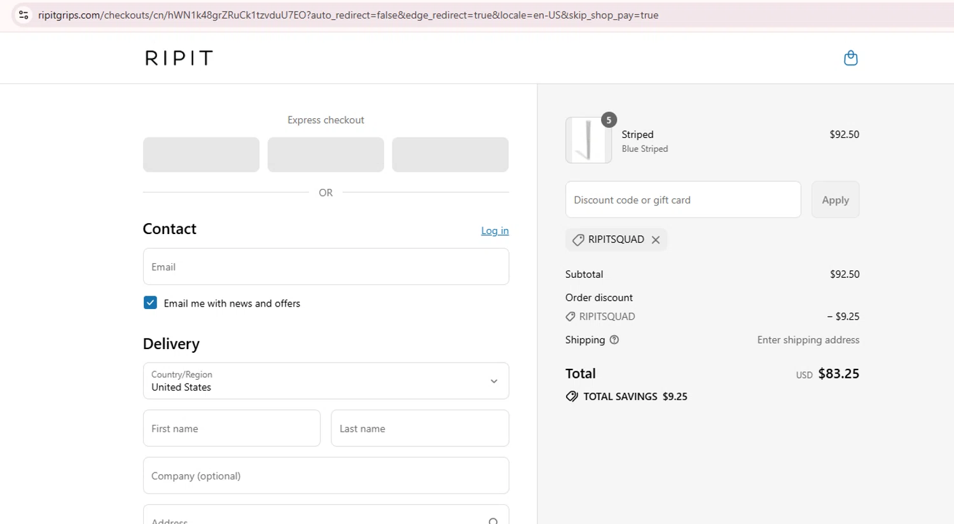The image size is (954, 524).
Task: Click the browser URL address text
Action: [x=348, y=15]
